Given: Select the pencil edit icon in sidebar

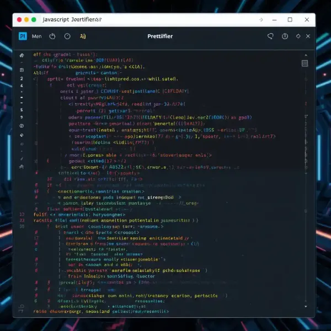Looking at the screenshot, I should pos(22,158).
